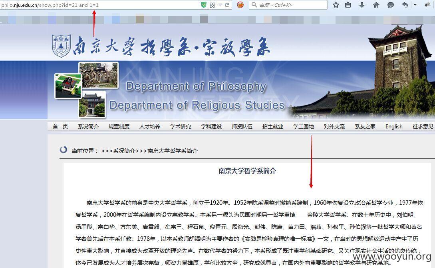The image size is (435, 268).
Task: Go to home page icon
Action: click(x=376, y=5)
